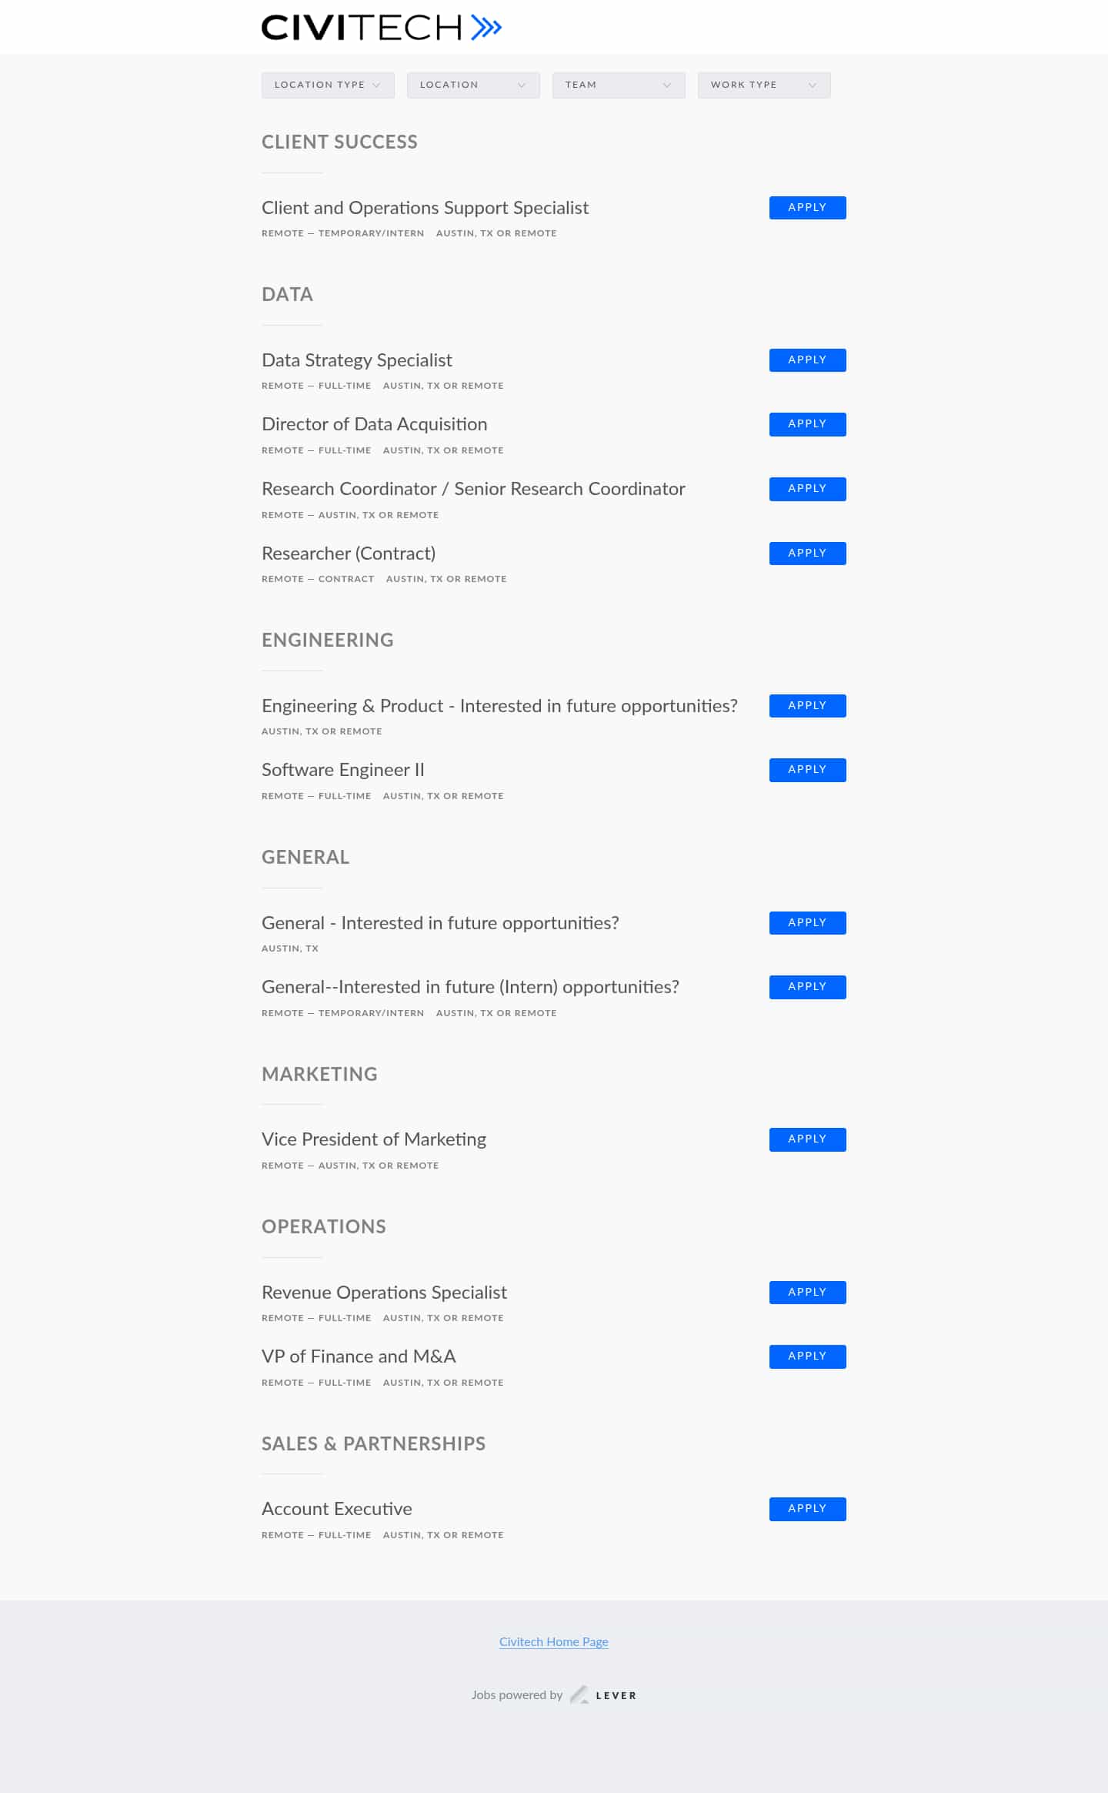1108x1793 pixels.
Task: Open the Revenue Operations Specialist posting
Action: coord(384,1293)
